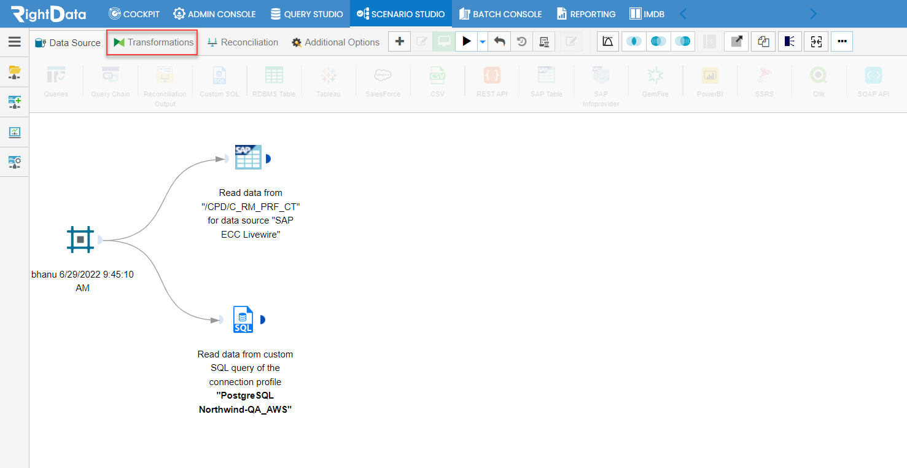The height and width of the screenshot is (468, 907).
Task: Click the history/reset clock-arrow button
Action: (x=521, y=42)
